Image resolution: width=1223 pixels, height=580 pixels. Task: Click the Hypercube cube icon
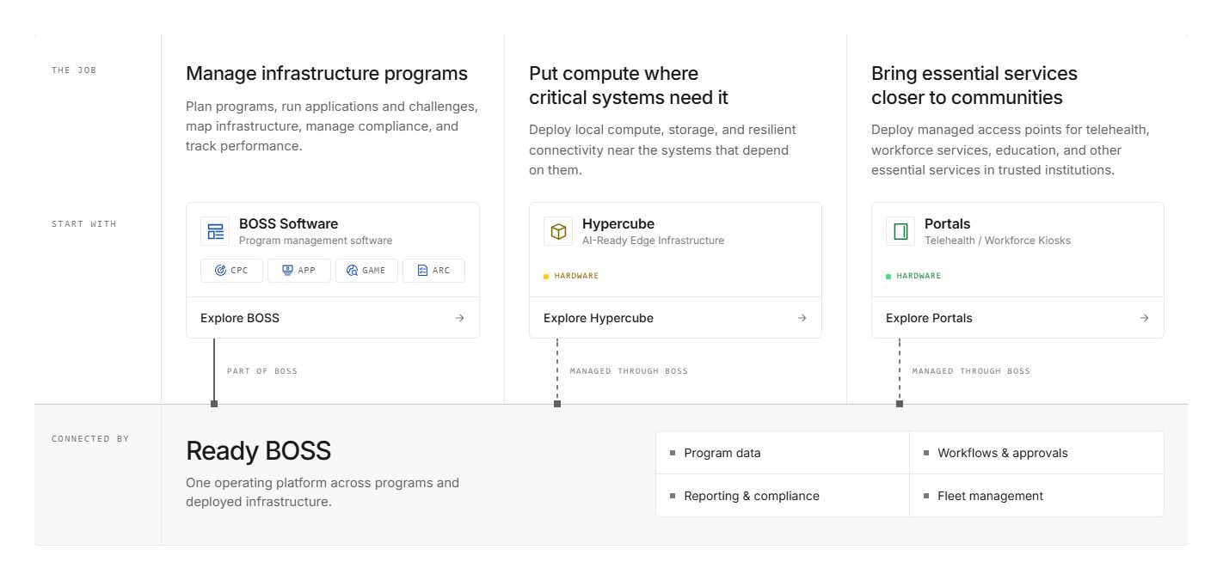(x=558, y=231)
